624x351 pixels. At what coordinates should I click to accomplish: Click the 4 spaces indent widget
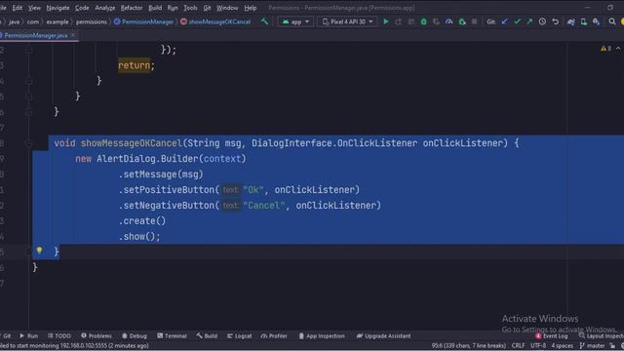tap(562, 346)
